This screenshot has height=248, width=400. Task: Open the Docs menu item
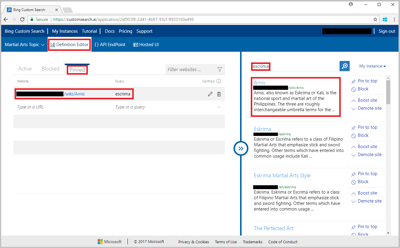[x=110, y=31]
